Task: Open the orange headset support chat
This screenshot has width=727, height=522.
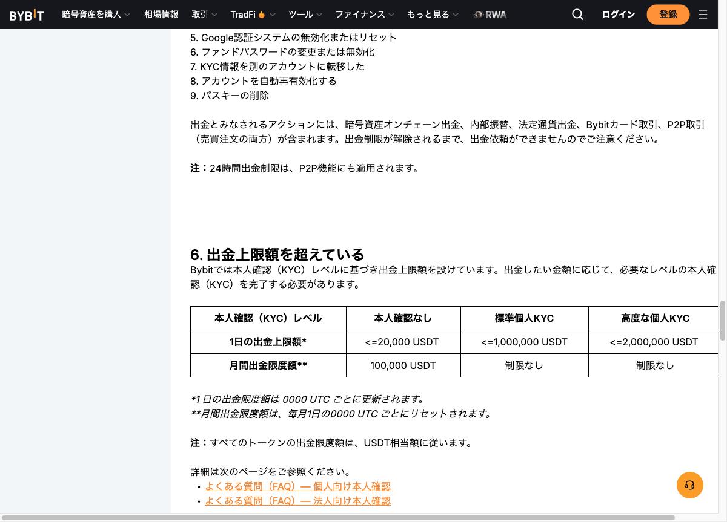Action: tap(689, 485)
